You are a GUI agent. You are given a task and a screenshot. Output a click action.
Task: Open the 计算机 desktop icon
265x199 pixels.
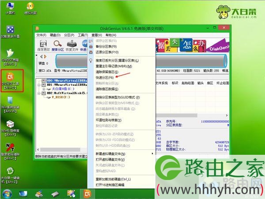click(x=10, y=8)
